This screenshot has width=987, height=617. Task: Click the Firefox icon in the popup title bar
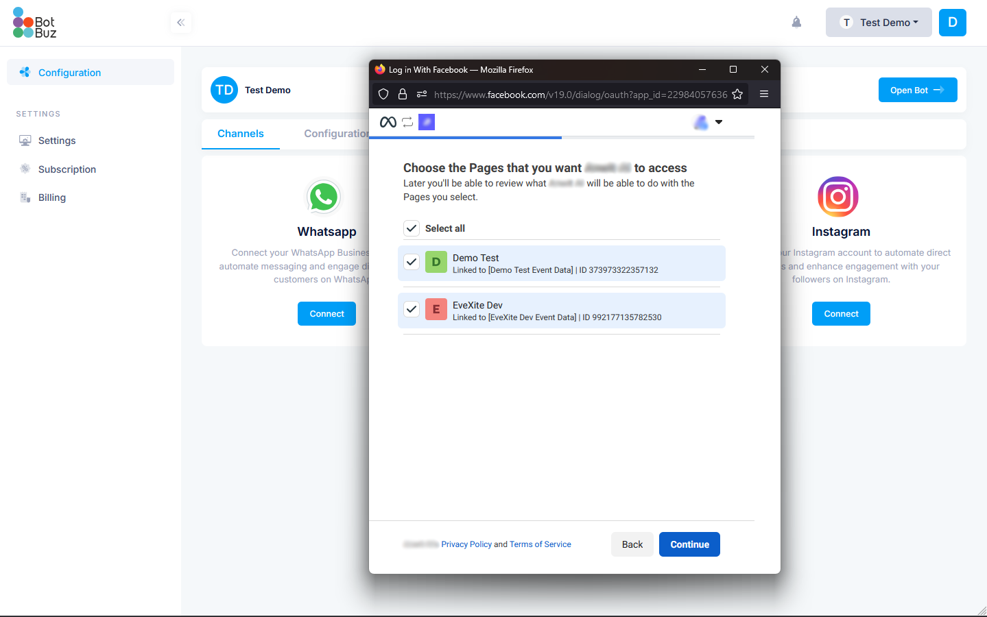[x=380, y=69]
